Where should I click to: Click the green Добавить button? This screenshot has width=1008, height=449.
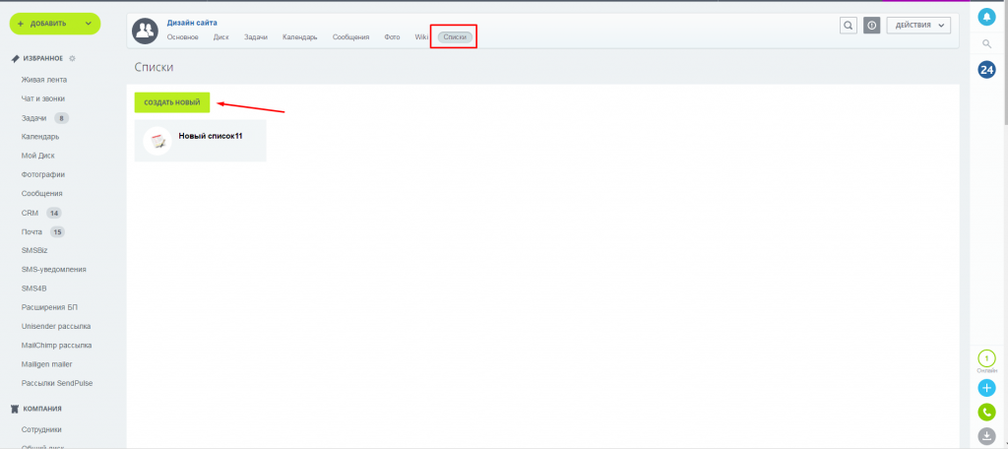pyautogui.click(x=55, y=24)
